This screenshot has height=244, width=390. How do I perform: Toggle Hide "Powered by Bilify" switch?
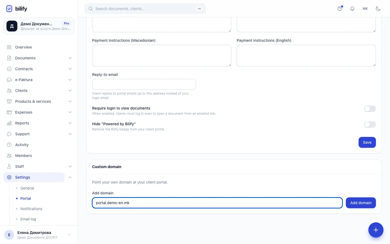[370, 124]
